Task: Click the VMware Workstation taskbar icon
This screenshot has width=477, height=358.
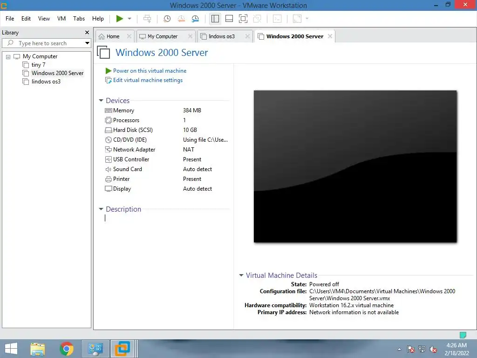Action: (x=123, y=349)
